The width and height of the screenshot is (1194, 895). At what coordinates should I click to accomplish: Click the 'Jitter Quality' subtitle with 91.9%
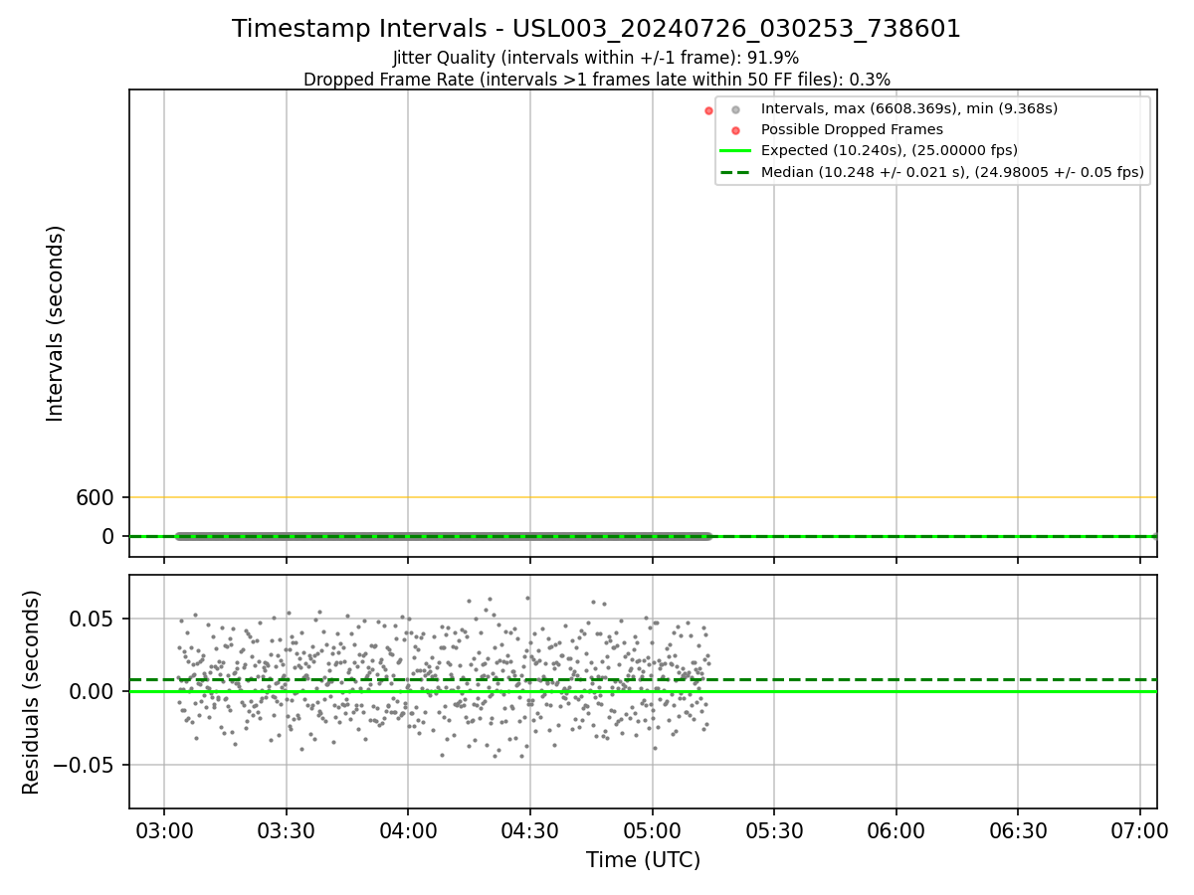596,58
